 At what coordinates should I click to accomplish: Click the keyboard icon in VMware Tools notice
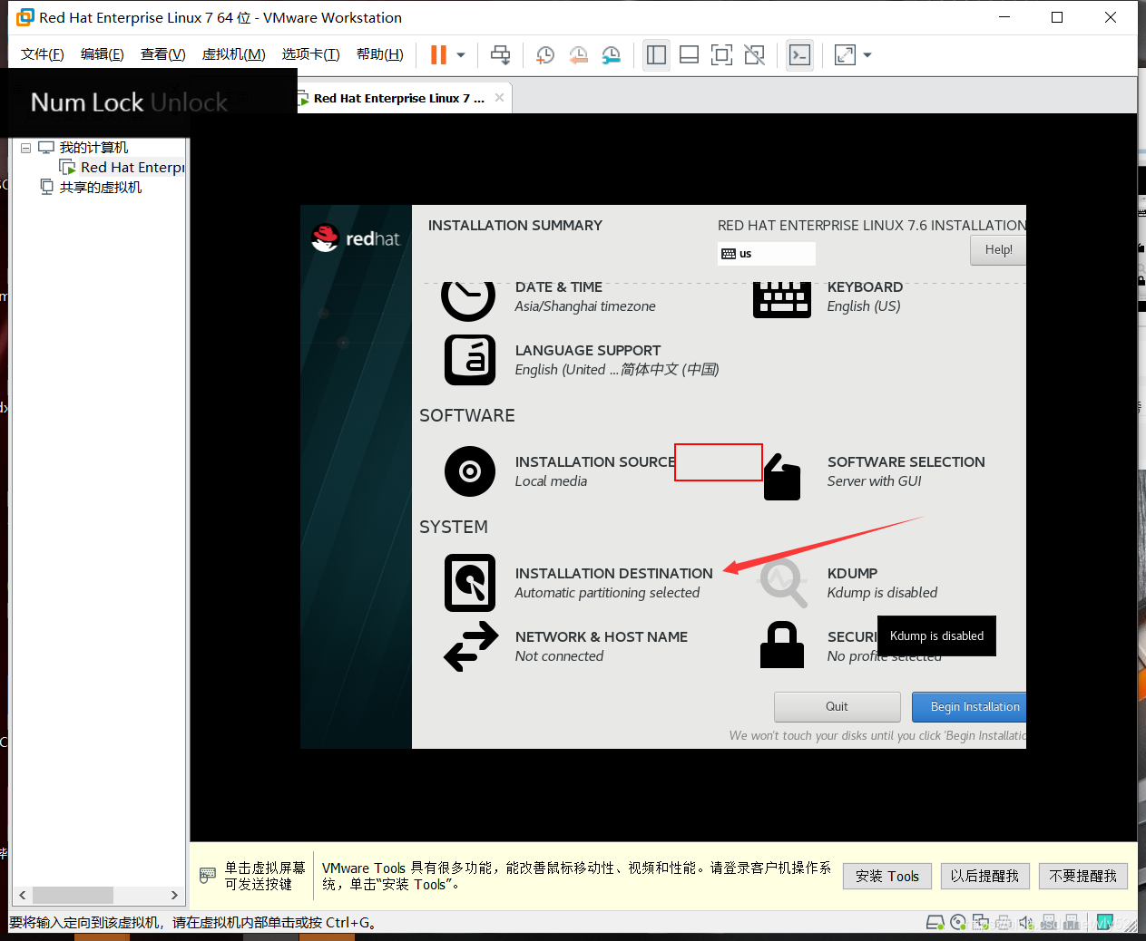[208, 876]
